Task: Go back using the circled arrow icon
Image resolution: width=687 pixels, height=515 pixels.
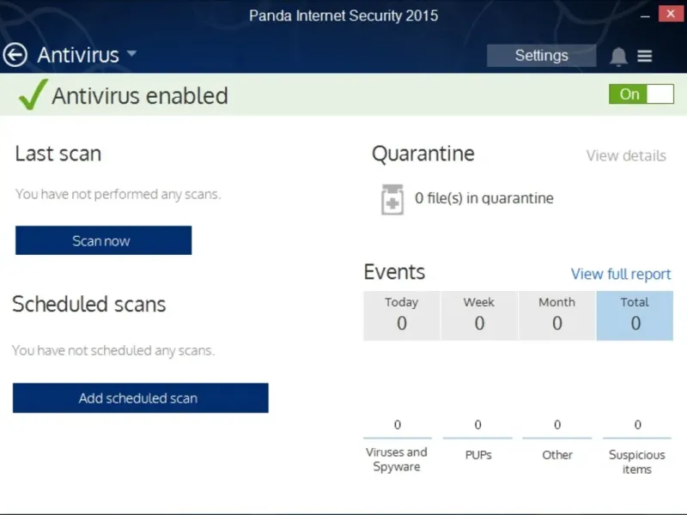Action: (15, 55)
